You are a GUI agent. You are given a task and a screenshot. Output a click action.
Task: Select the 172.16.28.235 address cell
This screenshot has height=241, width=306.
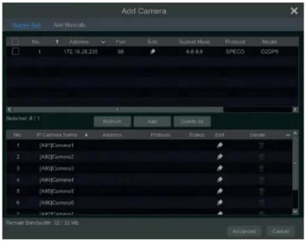[x=81, y=52]
